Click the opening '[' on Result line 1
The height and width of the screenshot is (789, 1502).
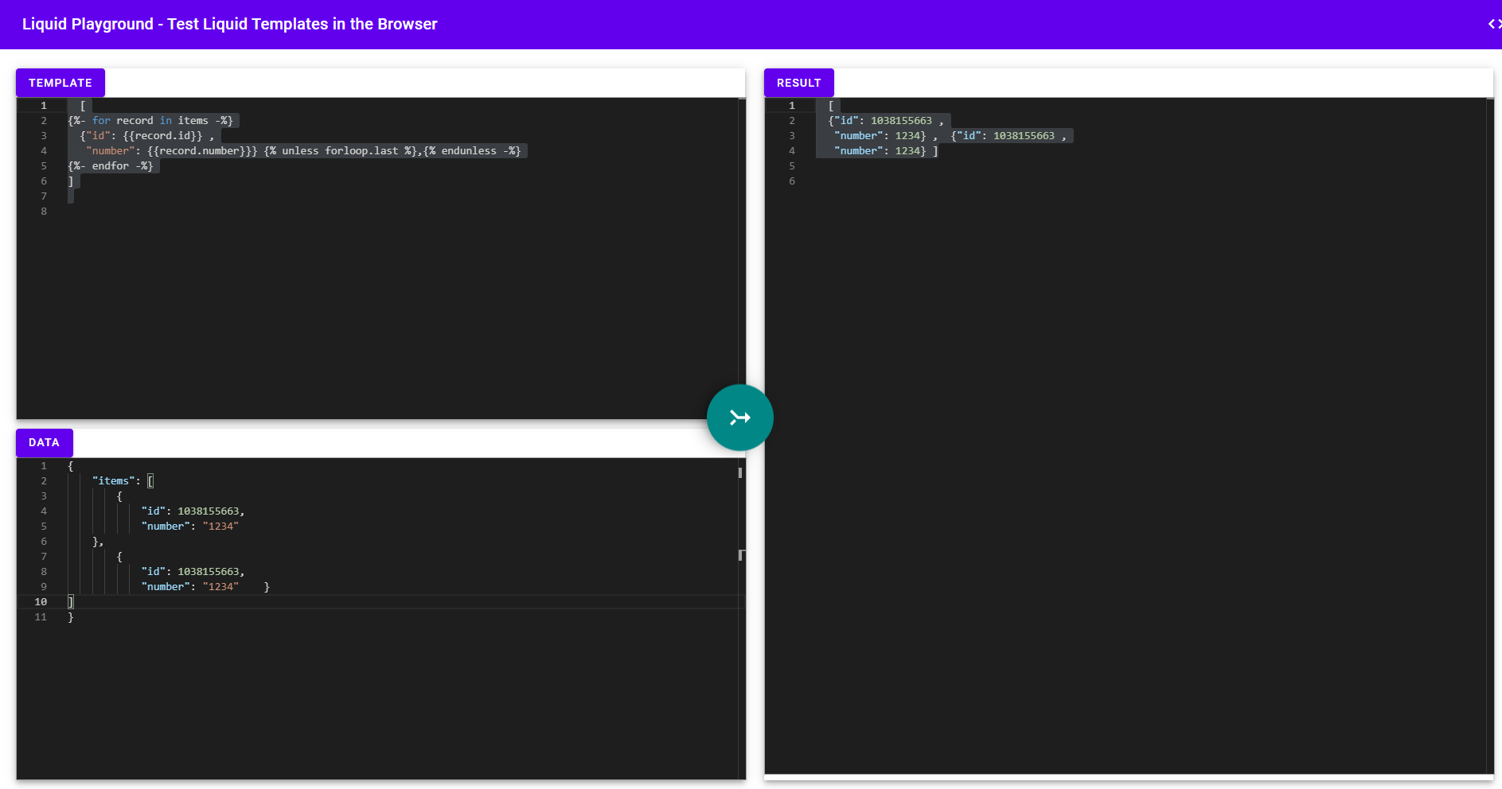(x=831, y=106)
